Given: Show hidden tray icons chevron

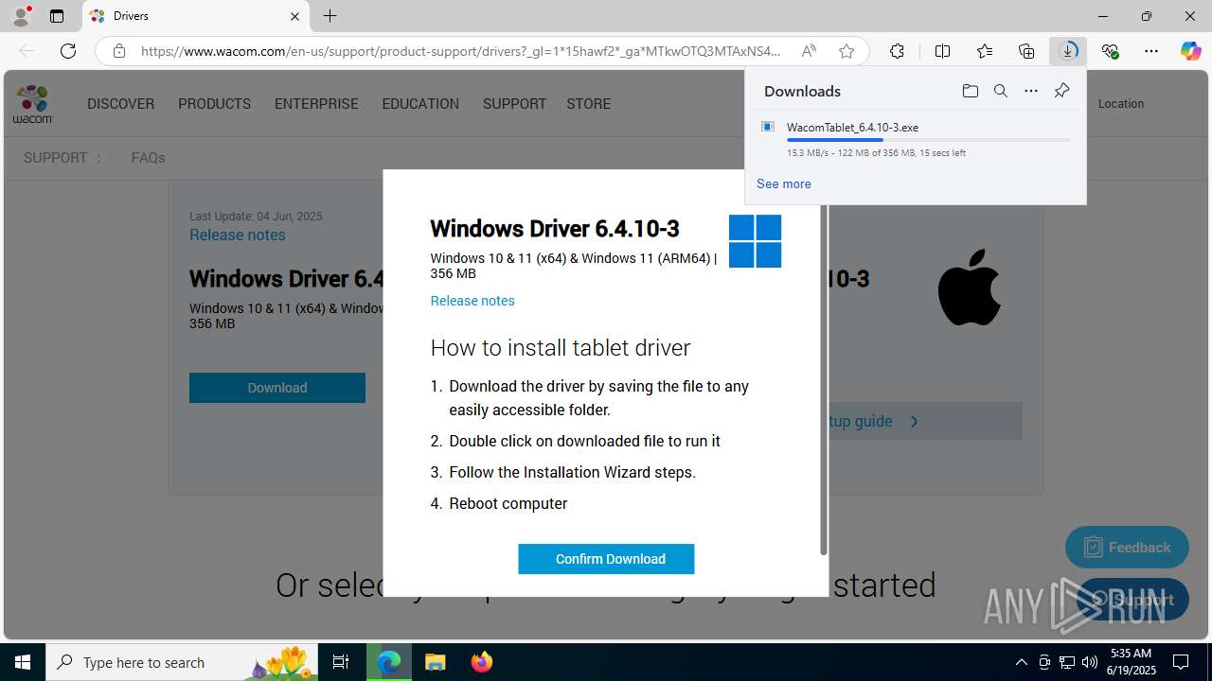Looking at the screenshot, I should pyautogui.click(x=1021, y=662).
